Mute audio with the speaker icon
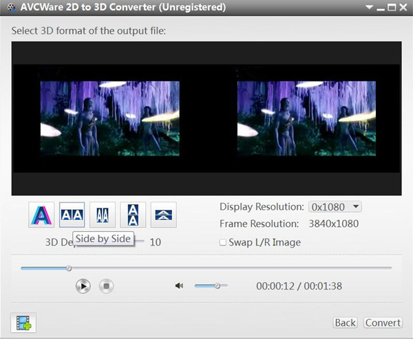Screen dimensions: 413x339 pos(180,285)
